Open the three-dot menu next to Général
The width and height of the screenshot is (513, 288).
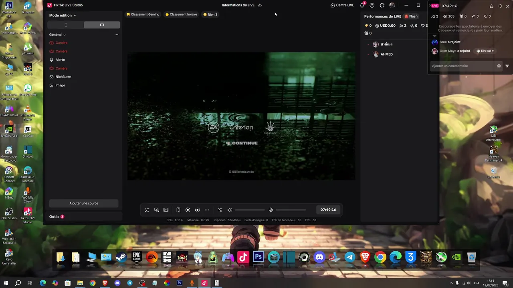tap(116, 35)
